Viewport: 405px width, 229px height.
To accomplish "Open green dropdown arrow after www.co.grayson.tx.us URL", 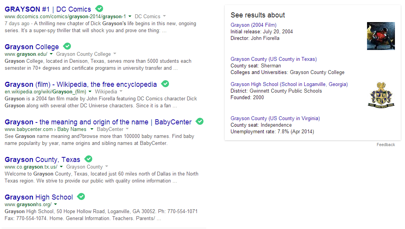I will coord(61,167).
